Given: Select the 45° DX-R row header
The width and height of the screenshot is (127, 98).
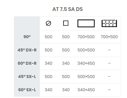Looking at the screenshot, I should pos(27,50).
